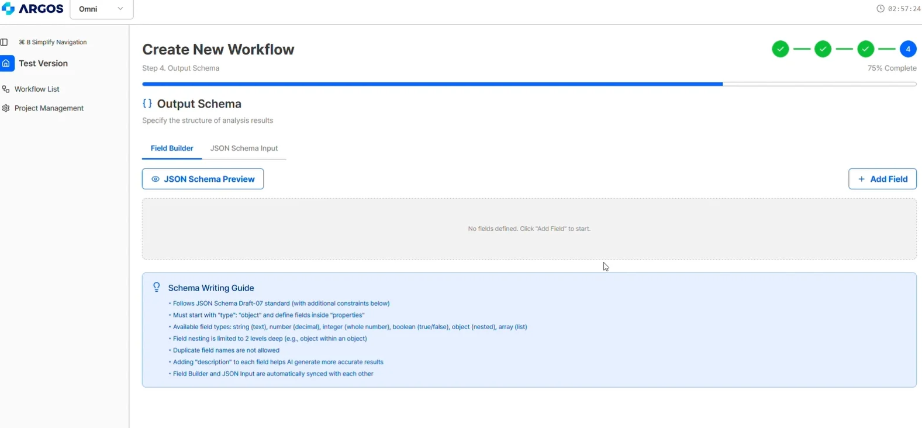Return to completed step three circle
Viewport: 922px width, 428px height.
(865, 49)
